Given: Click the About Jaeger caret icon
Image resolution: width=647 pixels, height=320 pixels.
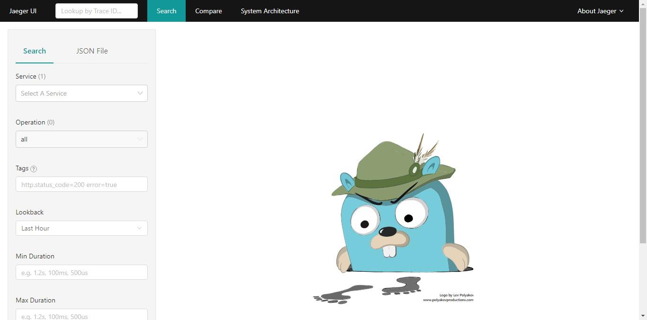Looking at the screenshot, I should 621,11.
